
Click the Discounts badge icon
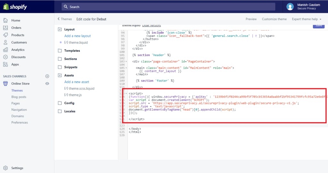[x=5, y=57]
